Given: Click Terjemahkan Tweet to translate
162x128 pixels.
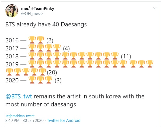Looking at the screenshot, I should (20, 116).
